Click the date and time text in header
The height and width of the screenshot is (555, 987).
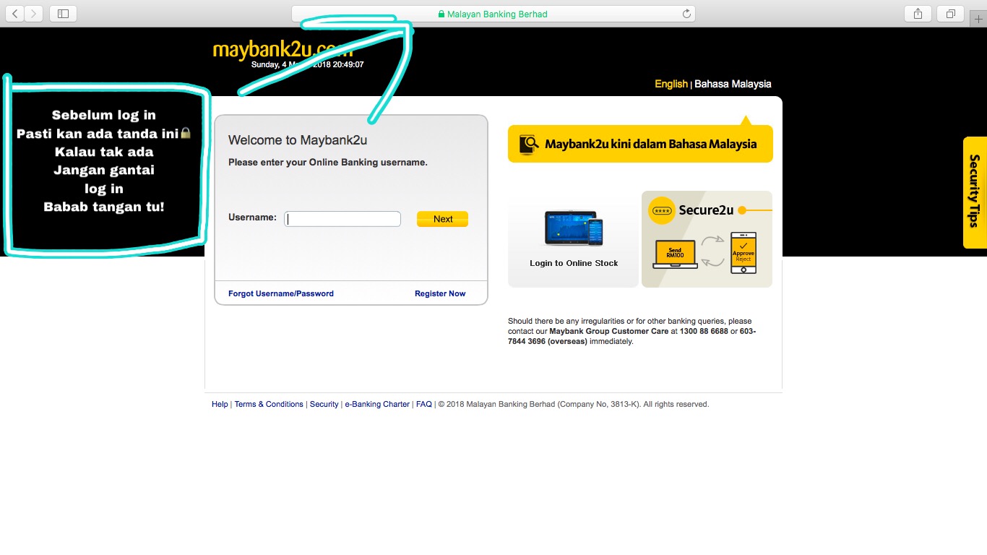307,64
